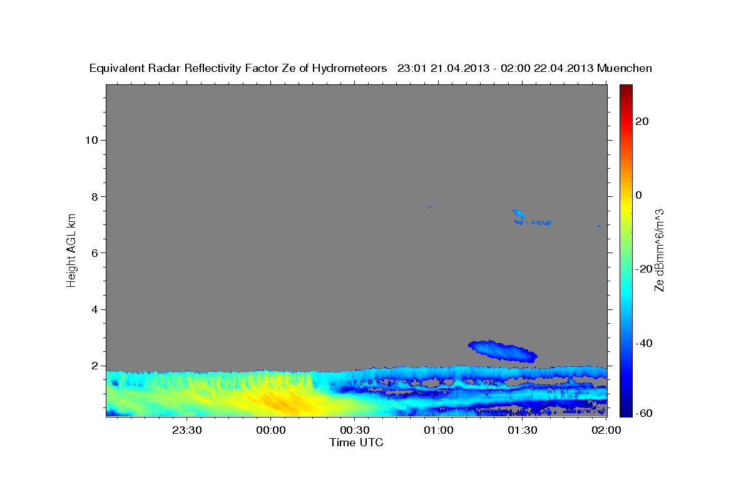Click the 23:30 time tick label

[187, 430]
